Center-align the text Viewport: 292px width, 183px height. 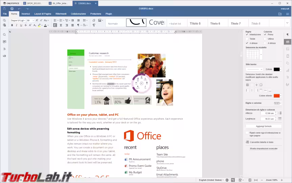61,25
